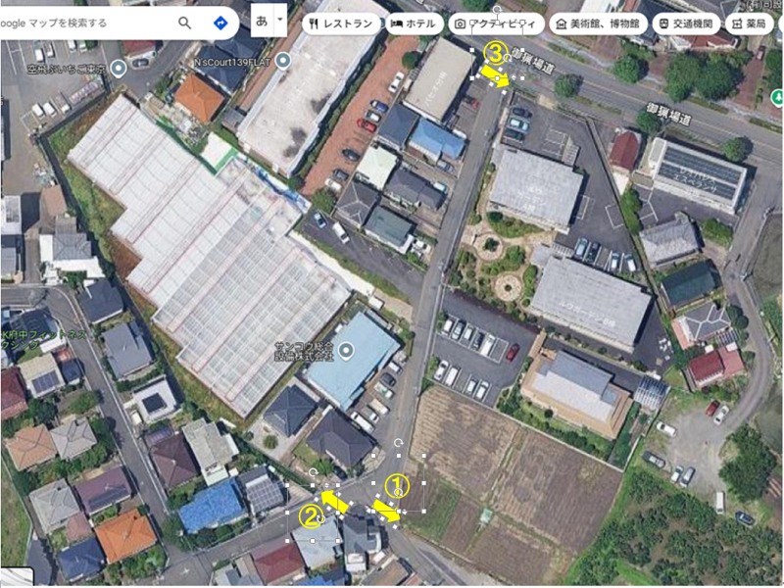Select the レストラン category chip
This screenshot has height=588, width=784.
coord(341,24)
